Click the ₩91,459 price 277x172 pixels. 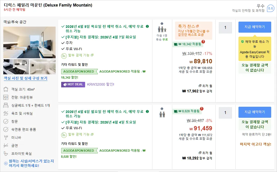(201, 128)
